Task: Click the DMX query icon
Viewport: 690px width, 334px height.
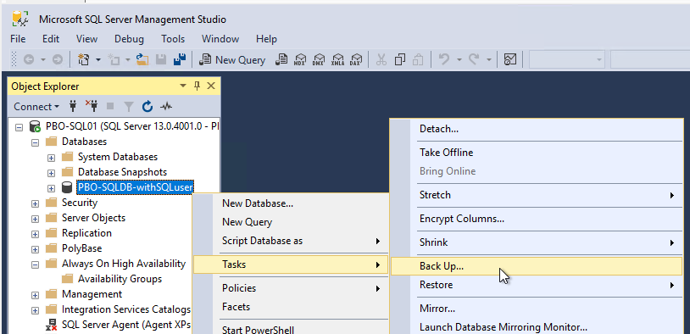Action: [x=318, y=59]
